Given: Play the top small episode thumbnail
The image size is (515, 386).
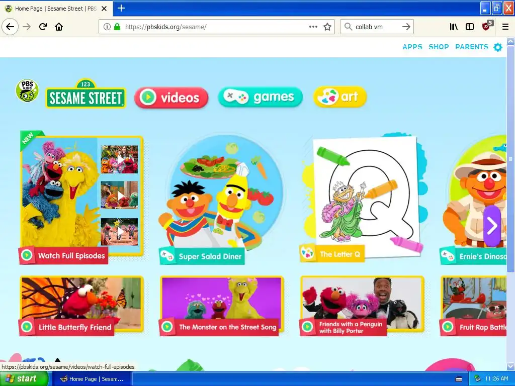Looking at the screenshot, I should (119, 159).
